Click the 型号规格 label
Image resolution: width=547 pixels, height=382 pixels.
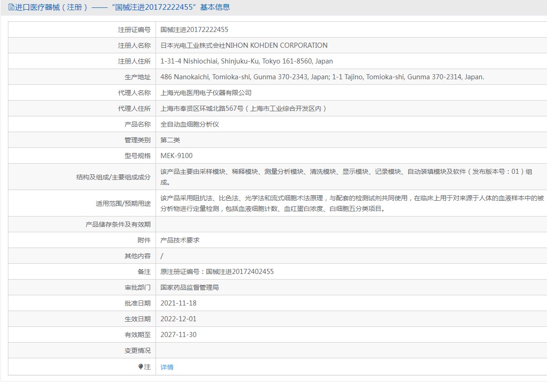click(x=138, y=156)
